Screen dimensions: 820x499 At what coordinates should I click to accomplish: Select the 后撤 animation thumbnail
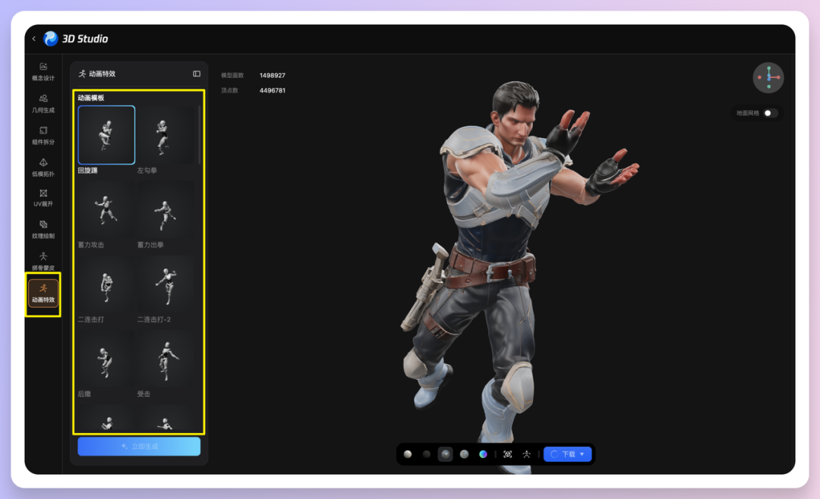(x=107, y=359)
